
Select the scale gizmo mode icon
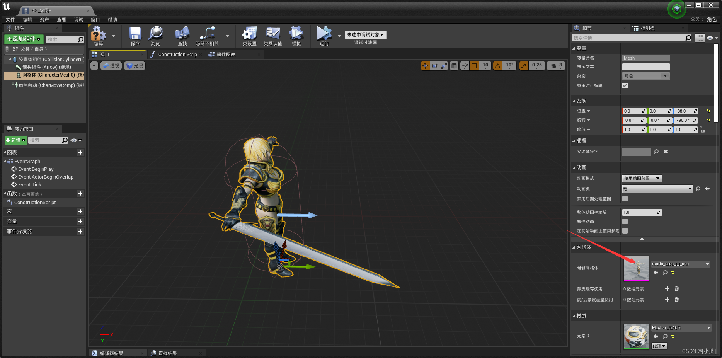click(444, 66)
